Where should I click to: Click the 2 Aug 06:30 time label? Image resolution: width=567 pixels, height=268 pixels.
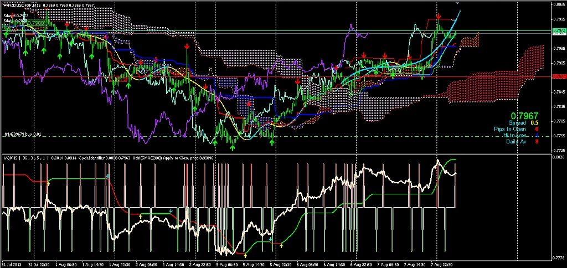(x=146, y=264)
